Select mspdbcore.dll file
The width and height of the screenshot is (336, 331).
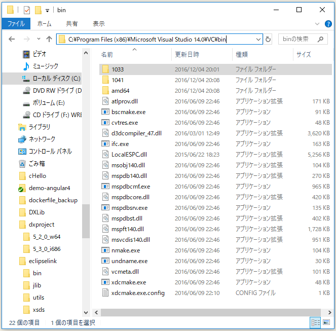click(x=215, y=197)
